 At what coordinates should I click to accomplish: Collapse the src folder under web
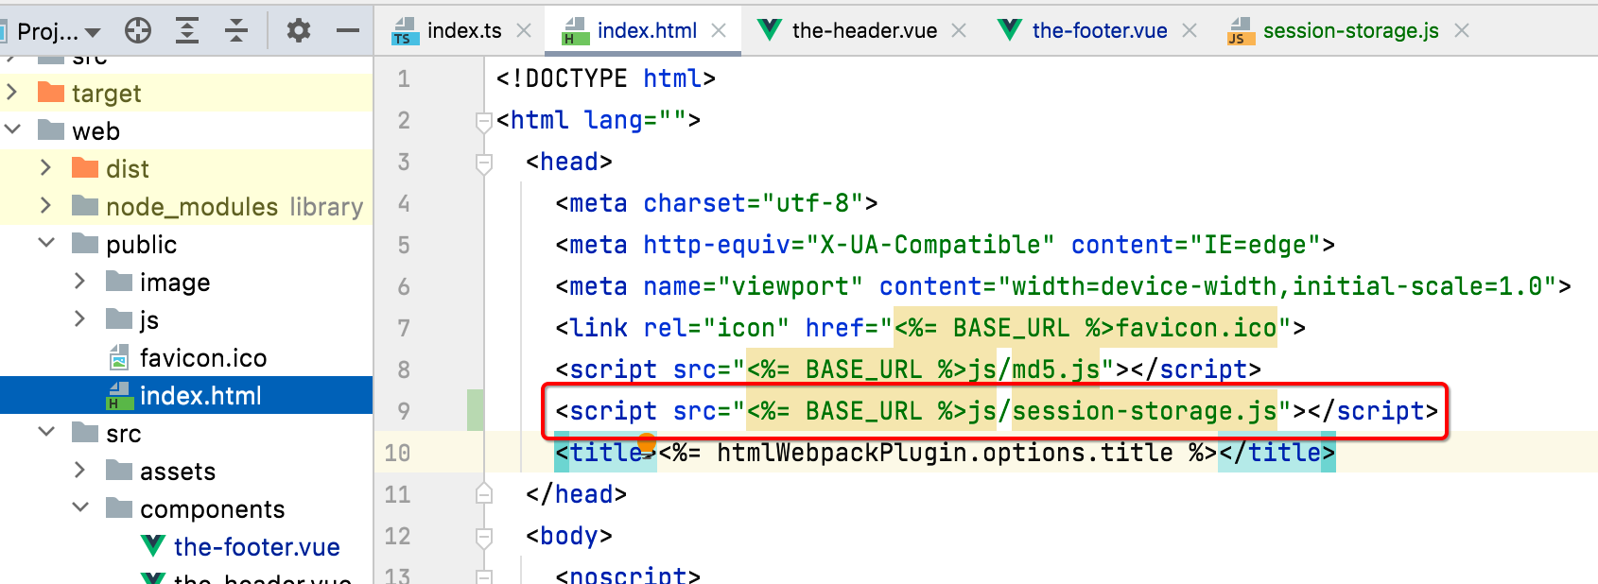click(x=46, y=433)
